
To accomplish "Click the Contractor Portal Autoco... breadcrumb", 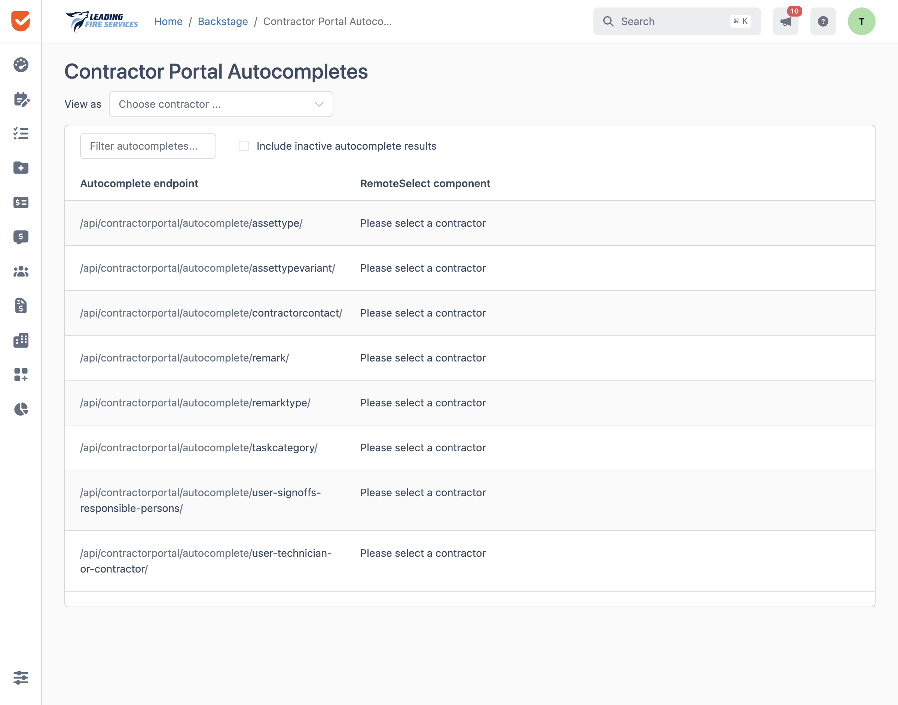I will tap(327, 21).
